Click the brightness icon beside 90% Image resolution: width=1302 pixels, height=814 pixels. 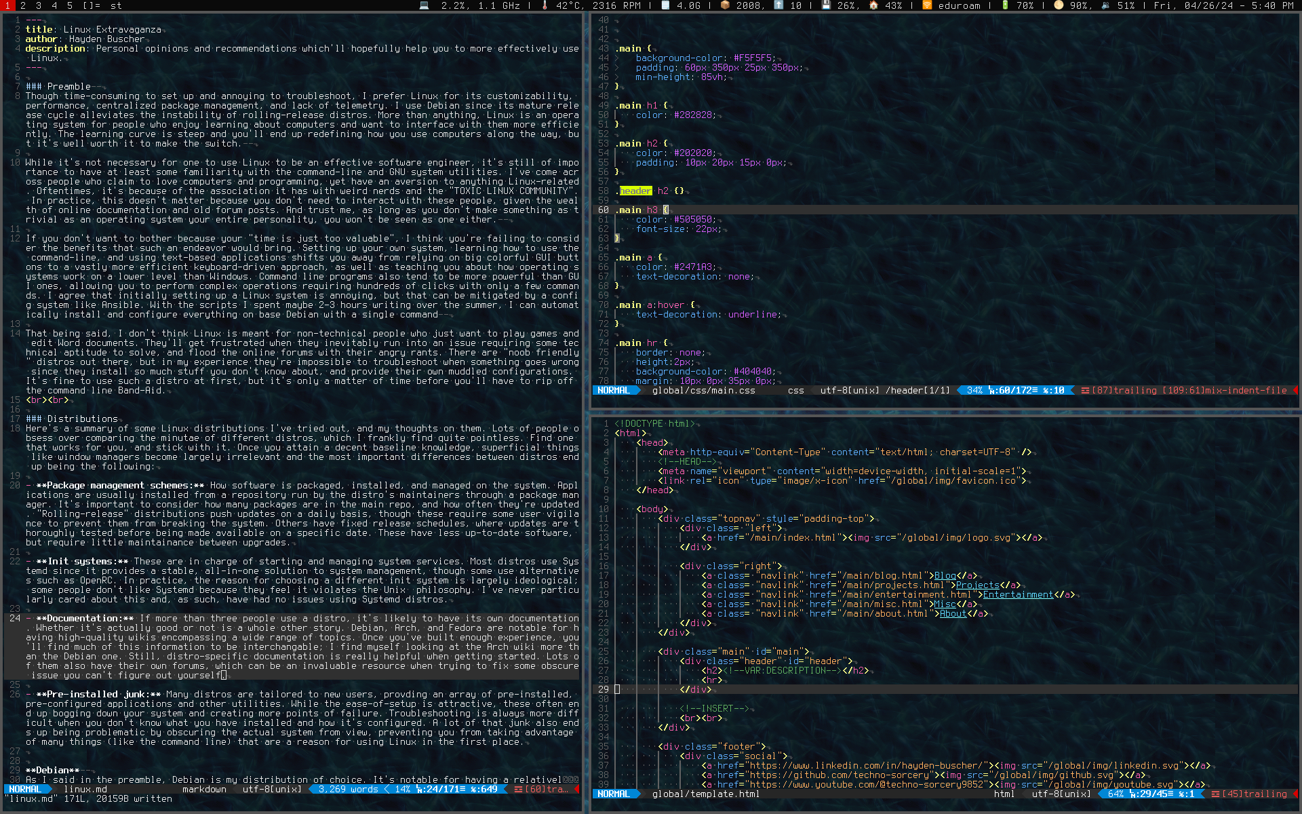(x=1059, y=5)
